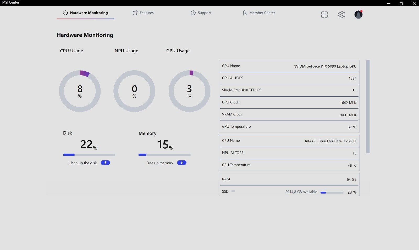This screenshot has height=250, width=419.
Task: Click the Disk usage progress bar
Action: click(89, 155)
